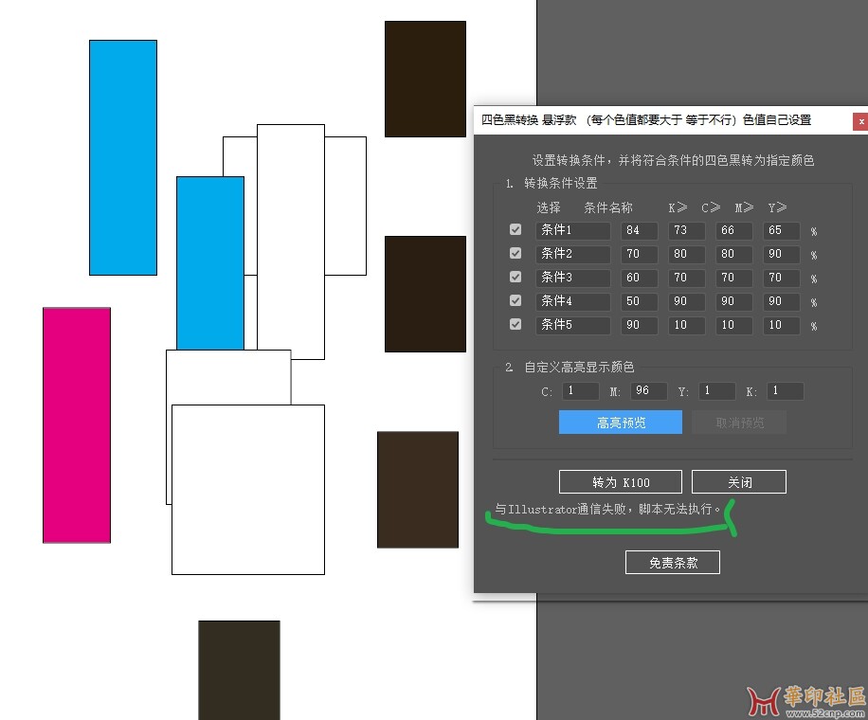Click the K value field for 条件1
Screen dimensions: 868x720
click(x=639, y=230)
